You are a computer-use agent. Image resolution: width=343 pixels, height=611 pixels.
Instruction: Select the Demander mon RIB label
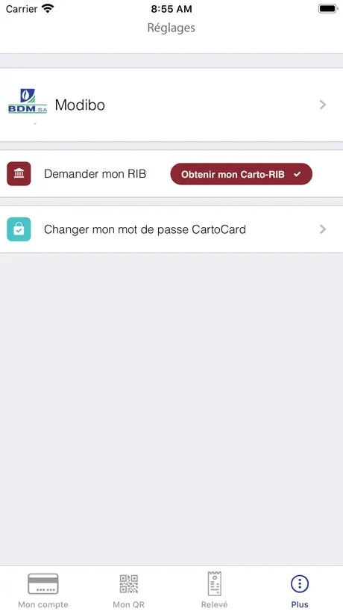tap(95, 174)
